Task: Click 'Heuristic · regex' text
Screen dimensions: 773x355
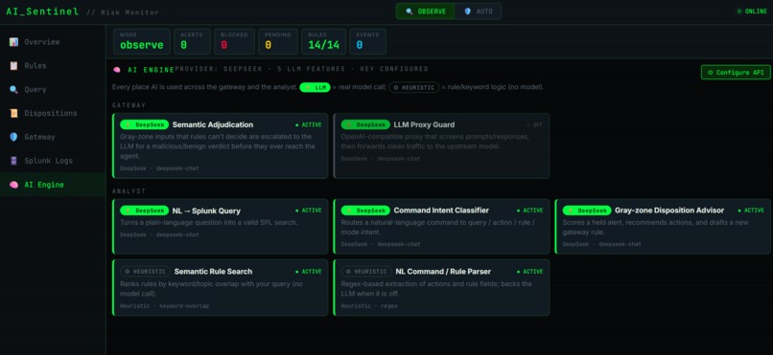Action: pyautogui.click(x=369, y=306)
